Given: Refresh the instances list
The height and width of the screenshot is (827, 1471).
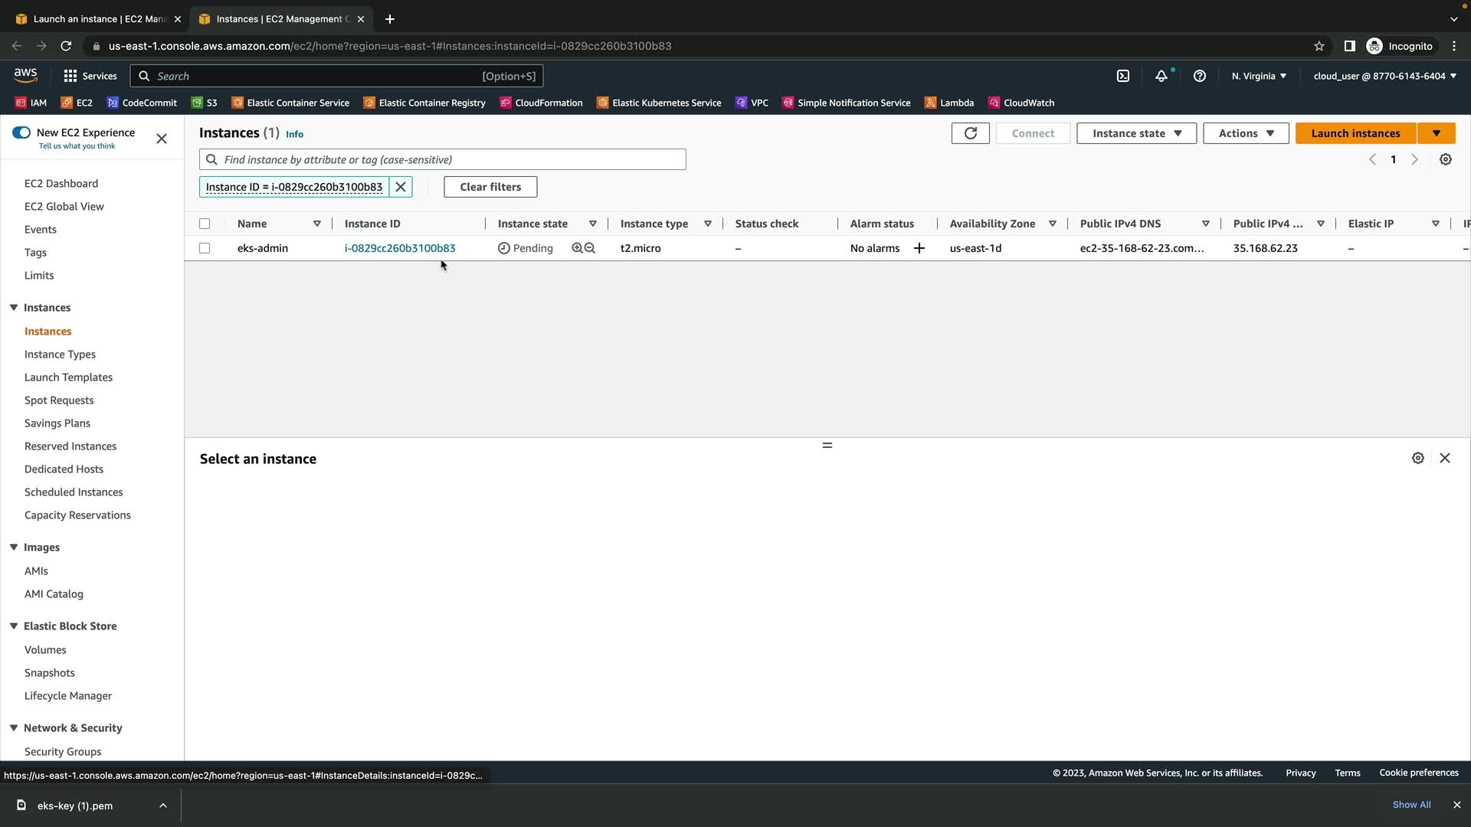Looking at the screenshot, I should [970, 133].
